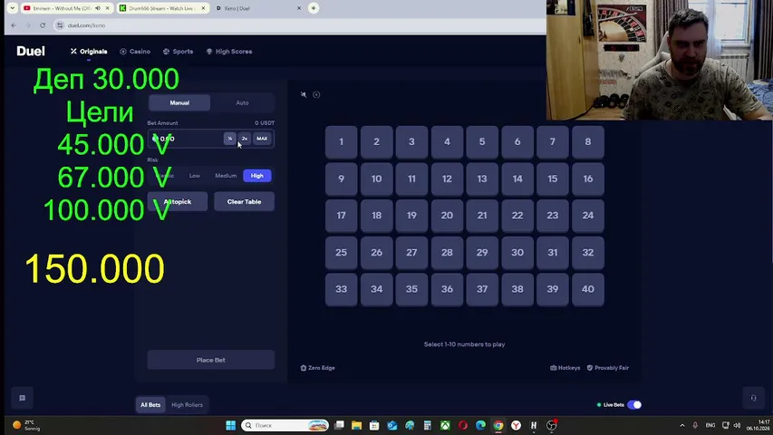Toggle the Live Bets switch

(x=634, y=405)
